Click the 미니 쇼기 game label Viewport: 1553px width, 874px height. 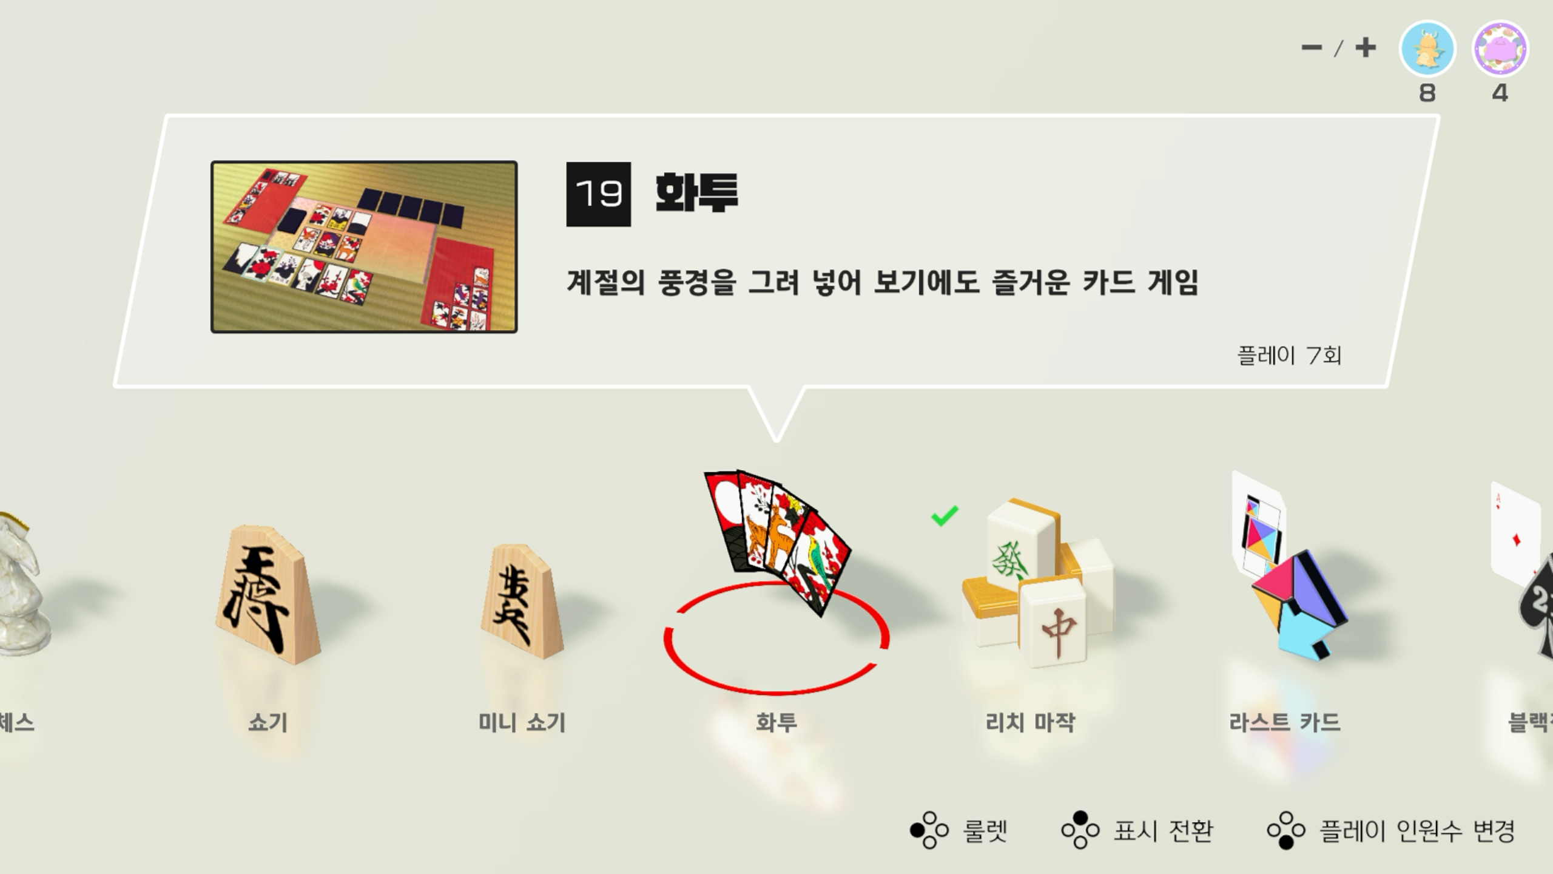point(522,722)
